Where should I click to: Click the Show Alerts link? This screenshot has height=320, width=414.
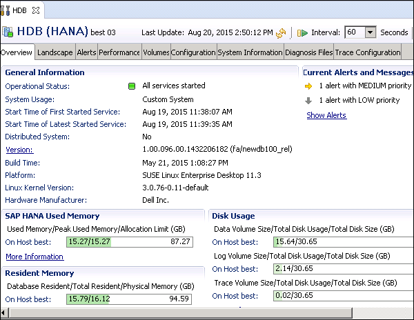[x=326, y=115]
